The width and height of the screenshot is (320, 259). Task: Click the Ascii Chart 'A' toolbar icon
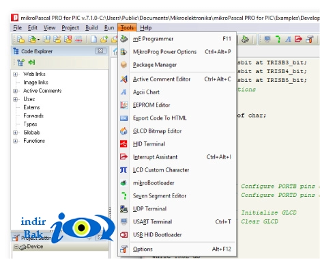[288, 40]
